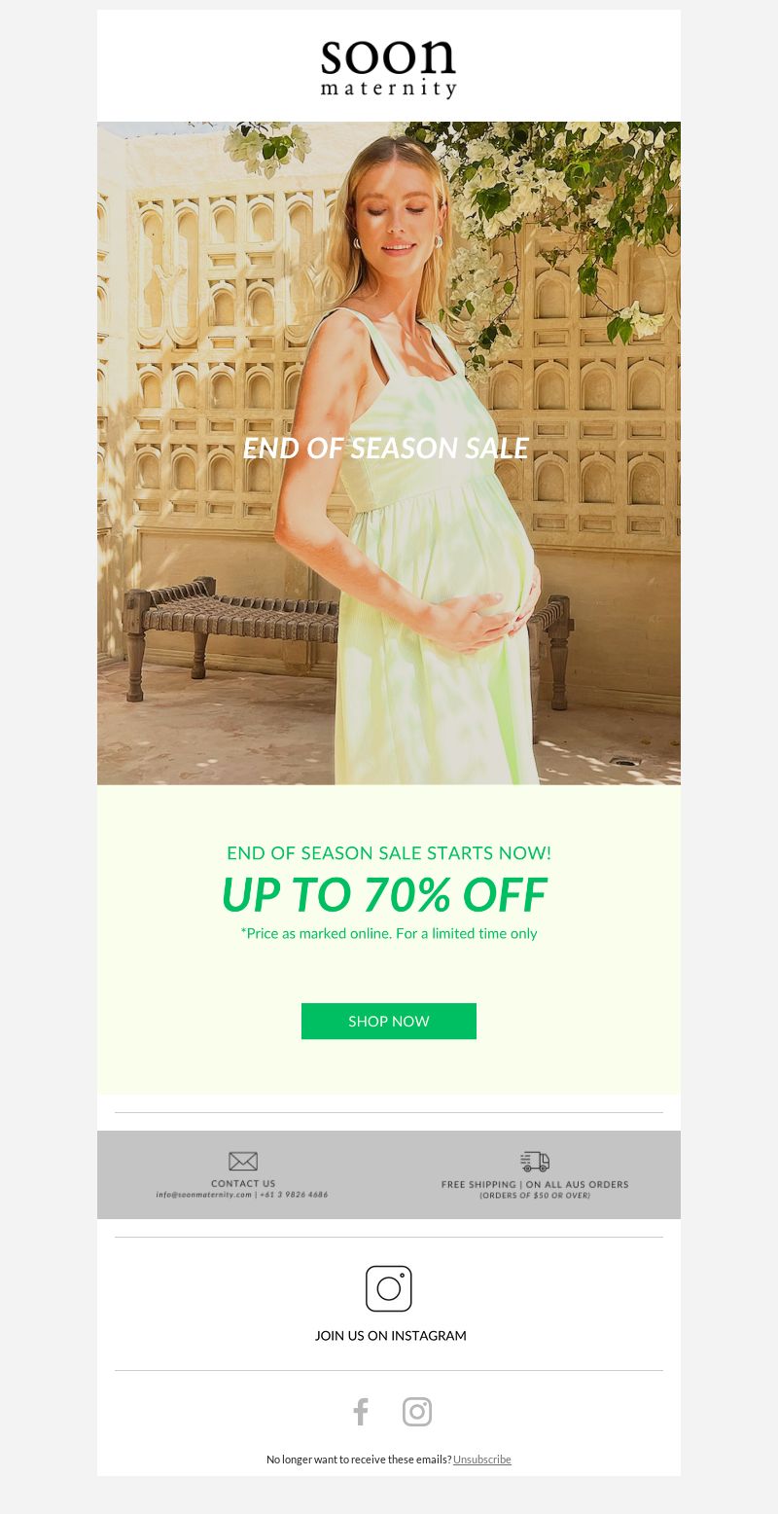Click the soon maternity logo
Image resolution: width=778 pixels, height=1514 pixels.
pos(388,68)
